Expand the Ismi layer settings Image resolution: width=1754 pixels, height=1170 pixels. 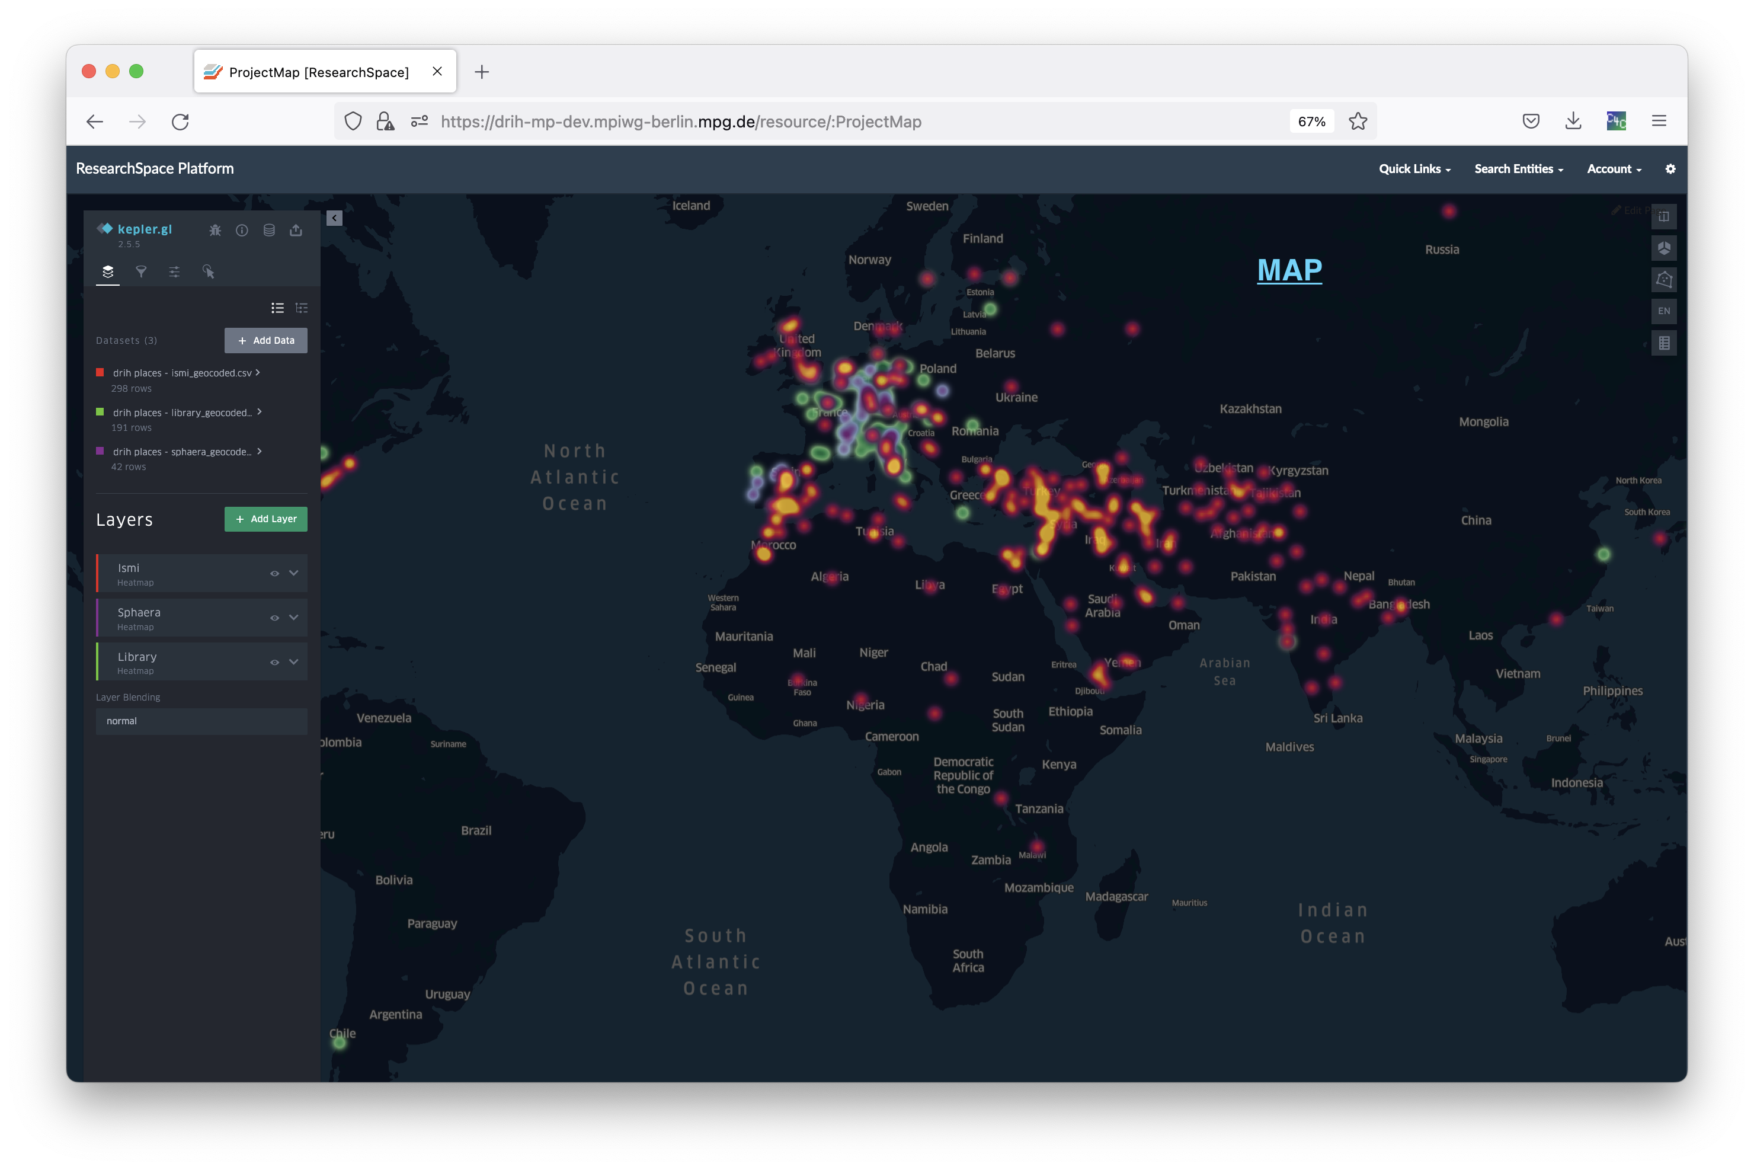click(x=294, y=574)
